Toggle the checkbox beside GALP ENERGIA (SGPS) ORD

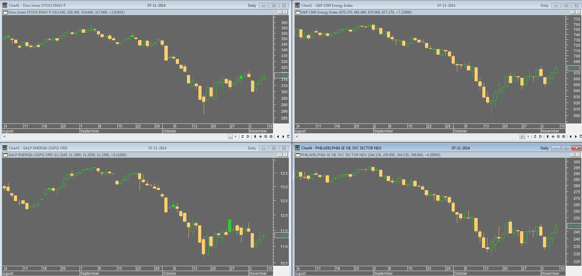click(5, 155)
